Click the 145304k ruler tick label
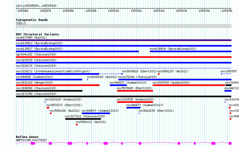 click(x=204, y=11)
